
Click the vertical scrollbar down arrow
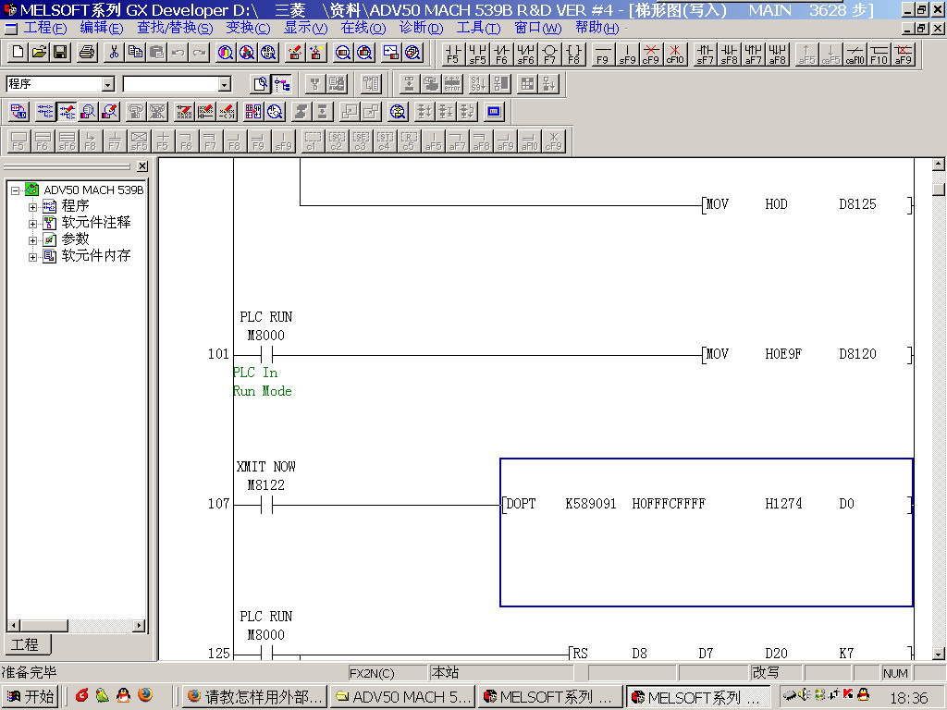[939, 654]
